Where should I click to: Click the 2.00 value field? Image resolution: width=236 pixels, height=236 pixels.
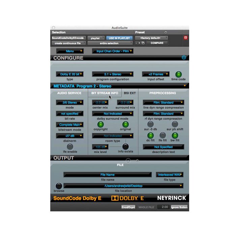point(163,207)
